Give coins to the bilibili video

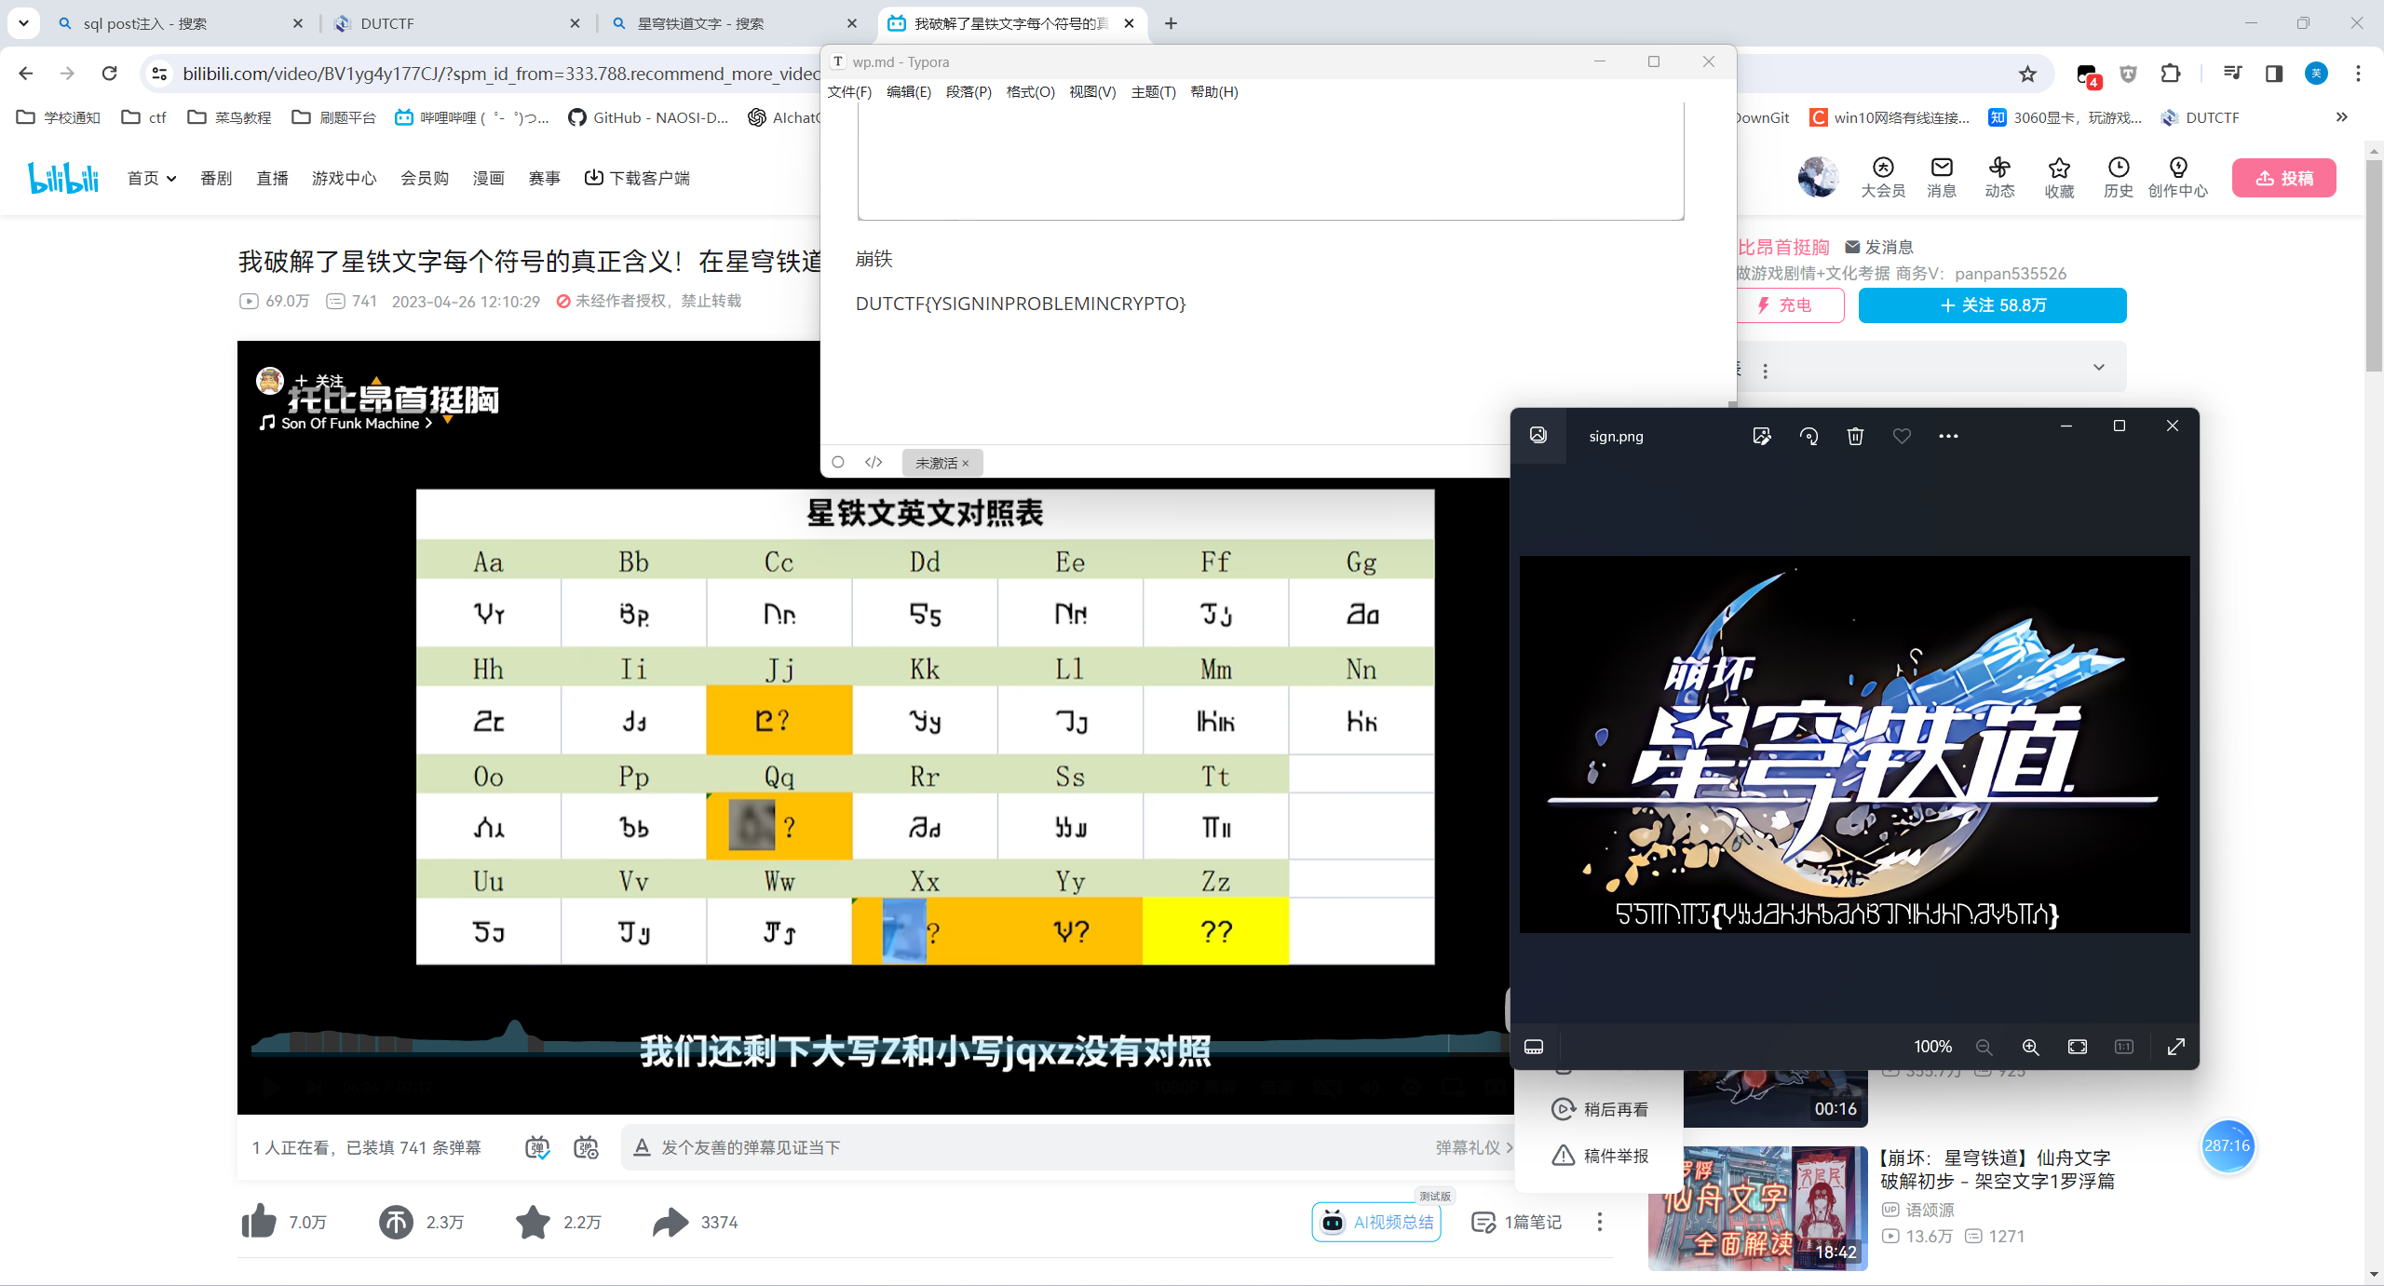(396, 1222)
